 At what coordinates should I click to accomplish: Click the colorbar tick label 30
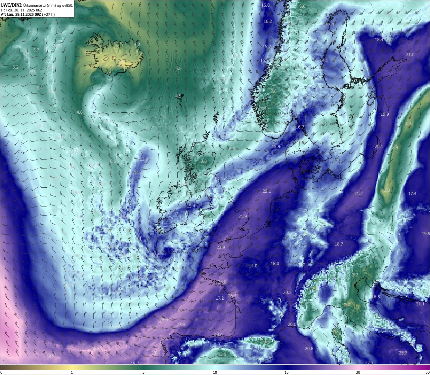358,372
